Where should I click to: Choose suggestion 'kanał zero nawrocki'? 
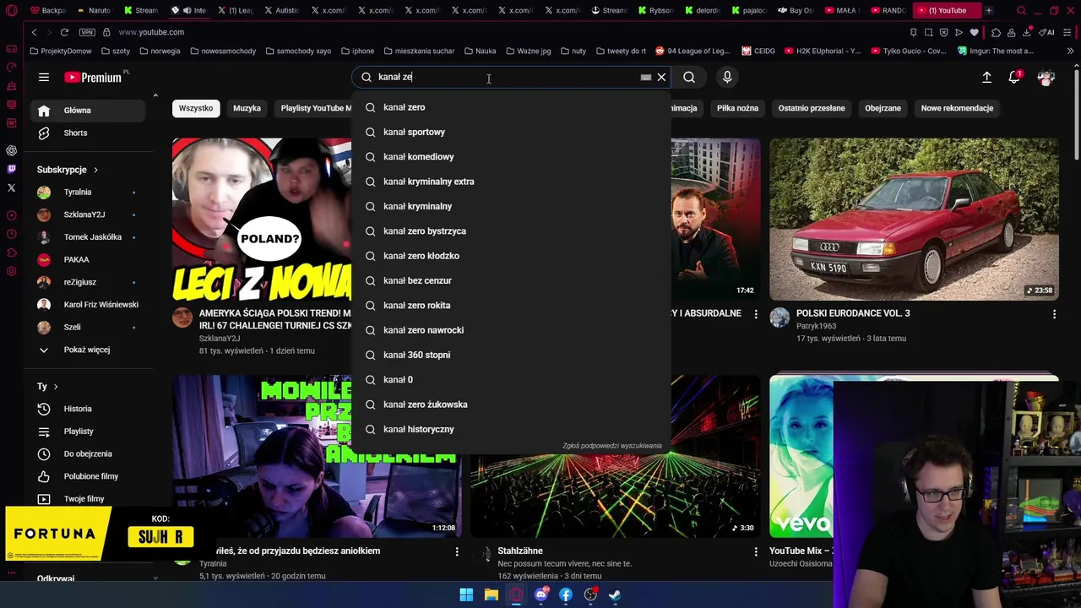[511, 330]
